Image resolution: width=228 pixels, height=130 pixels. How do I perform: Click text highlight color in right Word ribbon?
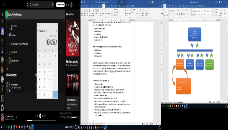(x=178, y=14)
